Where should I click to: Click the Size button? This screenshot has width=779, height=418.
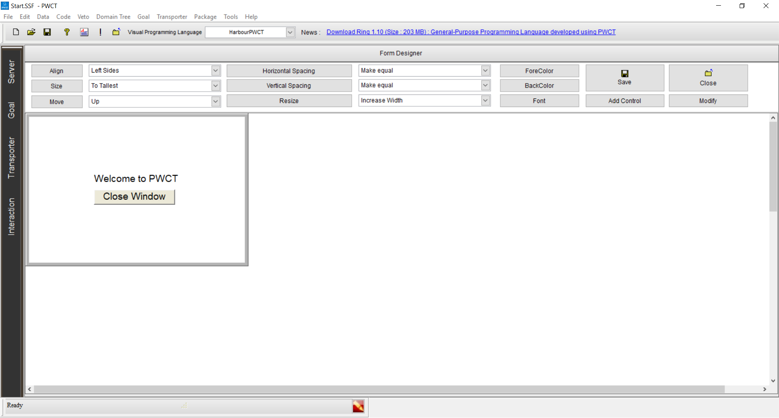57,86
